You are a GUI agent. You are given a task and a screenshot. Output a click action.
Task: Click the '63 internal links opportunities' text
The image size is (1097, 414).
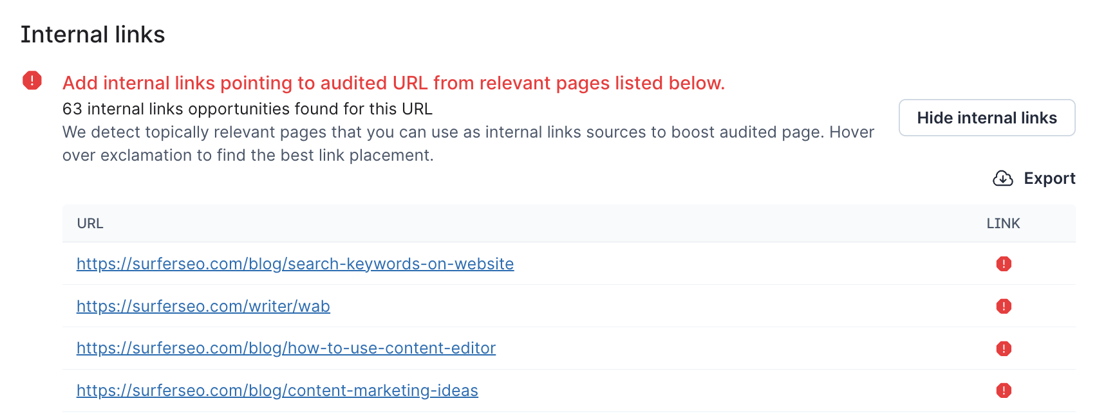click(247, 109)
